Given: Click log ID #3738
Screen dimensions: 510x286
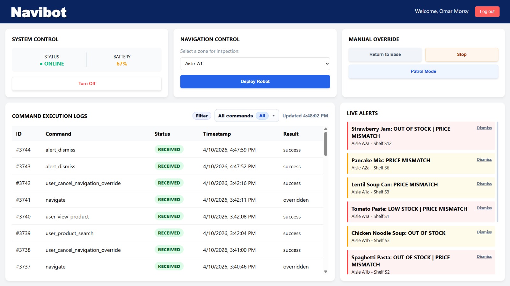Looking at the screenshot, I should click(x=23, y=250).
